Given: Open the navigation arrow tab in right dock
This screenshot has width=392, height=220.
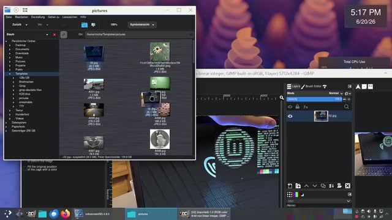Looking at the screenshot, I should tap(358, 87).
